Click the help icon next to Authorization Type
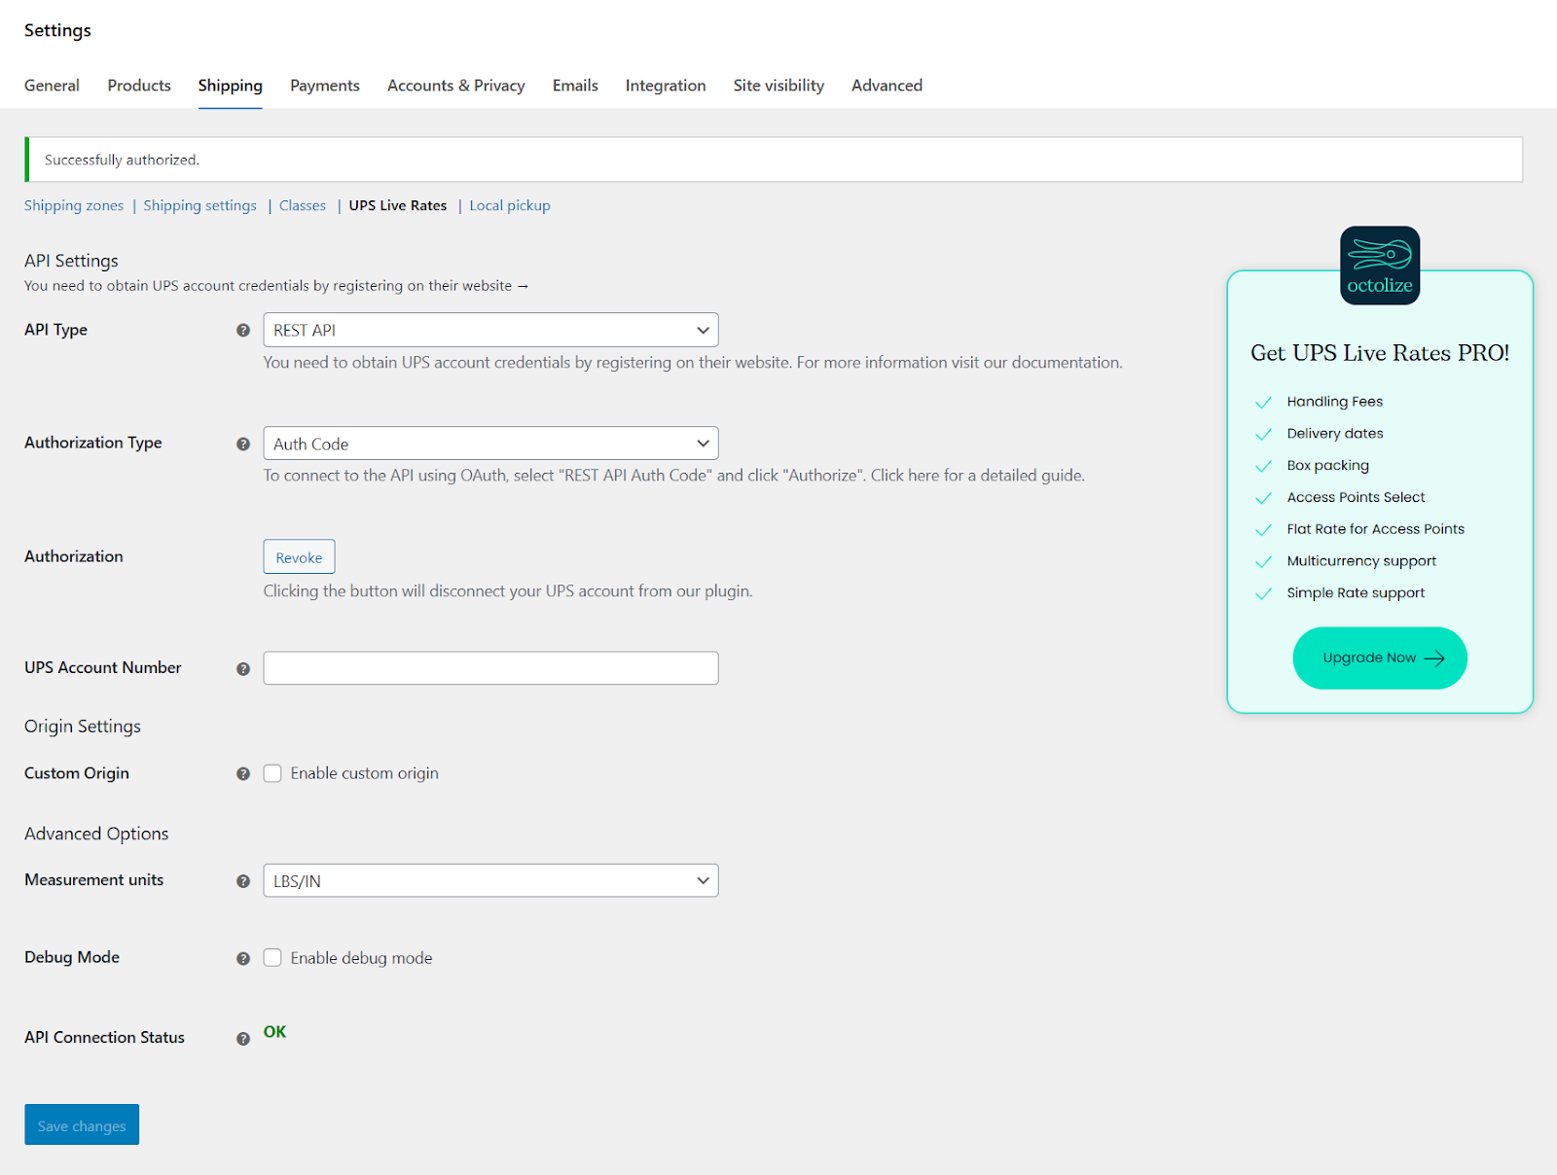Image resolution: width=1557 pixels, height=1175 pixels. [243, 445]
